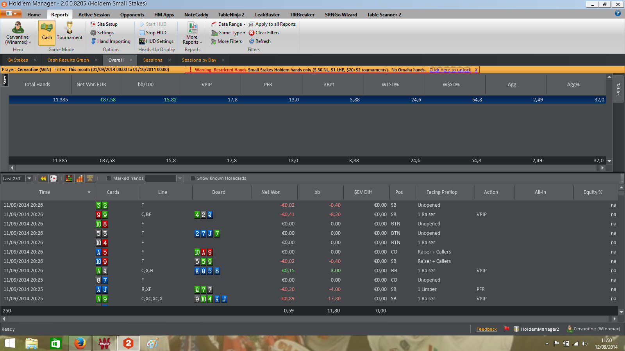The image size is (625, 351).
Task: Sort hands by the Pos column
Action: coord(399,192)
